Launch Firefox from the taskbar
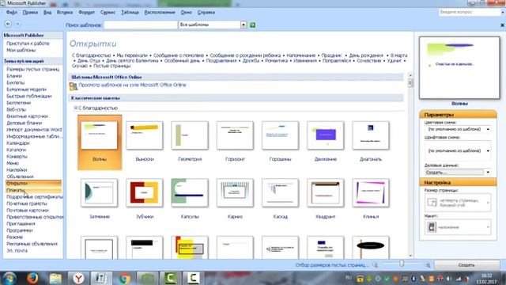The width and height of the screenshot is (506, 285). click(32, 278)
